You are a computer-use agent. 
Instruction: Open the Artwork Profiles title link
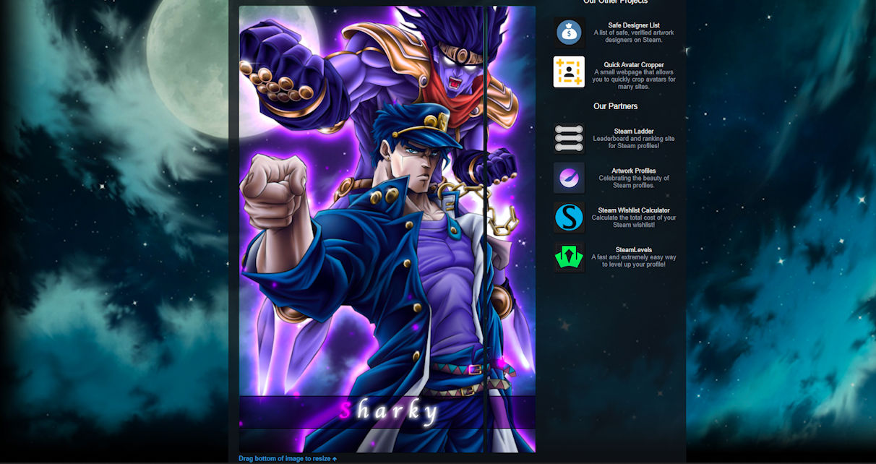634,171
